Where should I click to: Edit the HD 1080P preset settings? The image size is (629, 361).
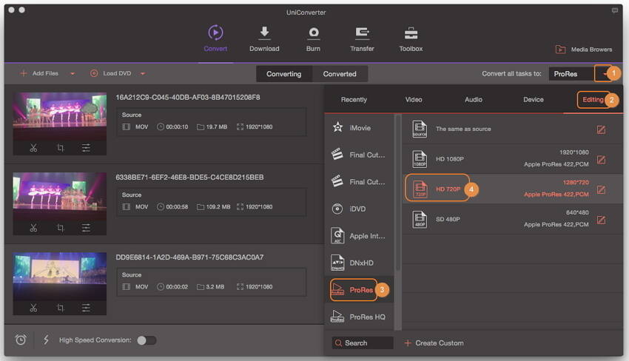[601, 160]
